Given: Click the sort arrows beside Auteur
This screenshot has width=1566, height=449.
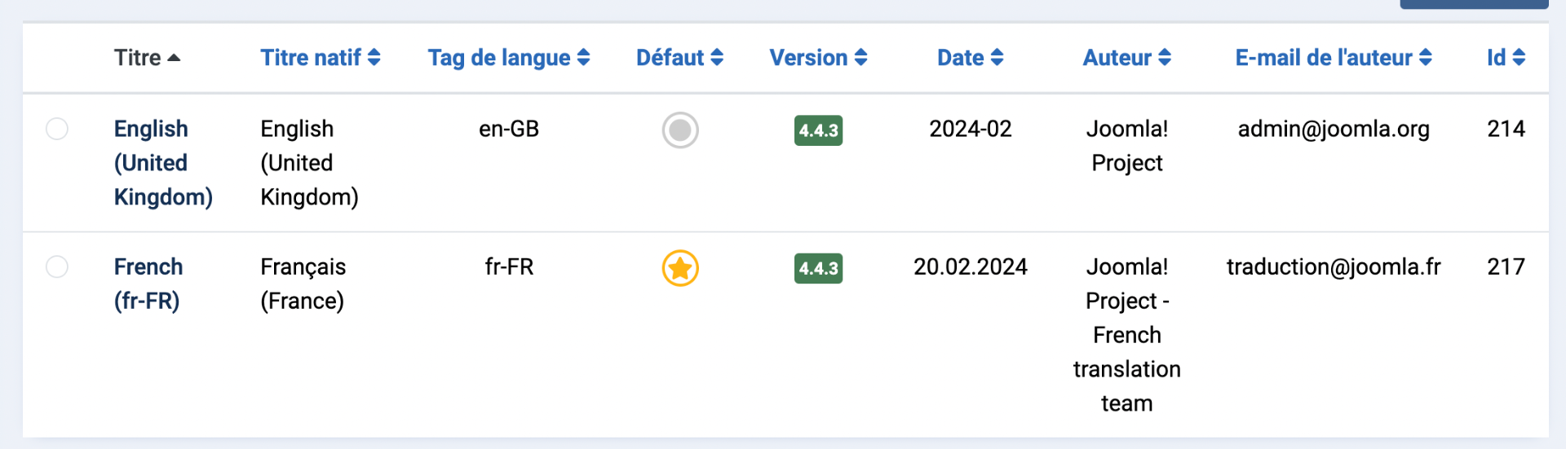Looking at the screenshot, I should click(x=1165, y=58).
